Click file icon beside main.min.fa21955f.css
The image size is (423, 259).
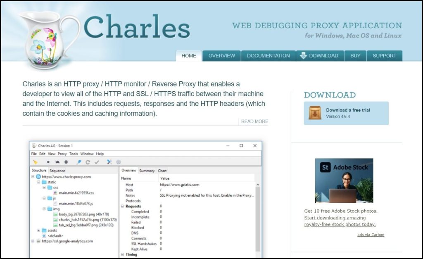55,193
